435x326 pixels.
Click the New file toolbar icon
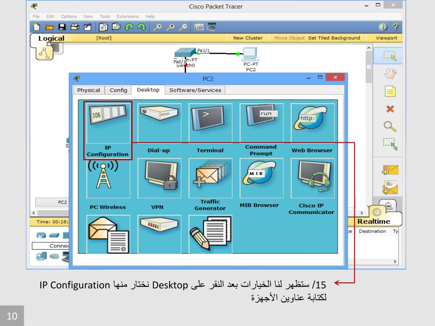[37, 27]
